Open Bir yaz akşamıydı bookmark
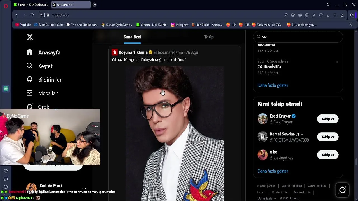358x201 pixels. (302, 25)
